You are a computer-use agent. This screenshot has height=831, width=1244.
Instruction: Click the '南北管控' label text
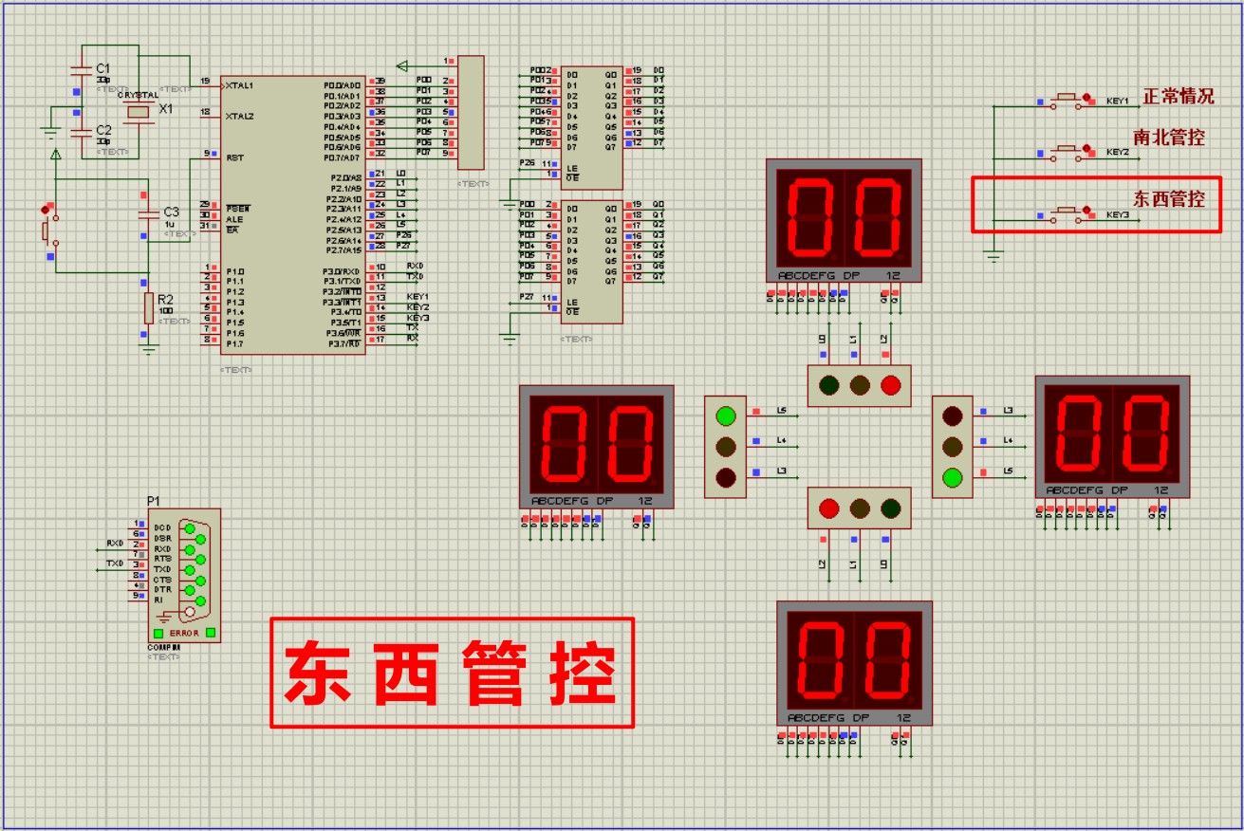(1169, 138)
